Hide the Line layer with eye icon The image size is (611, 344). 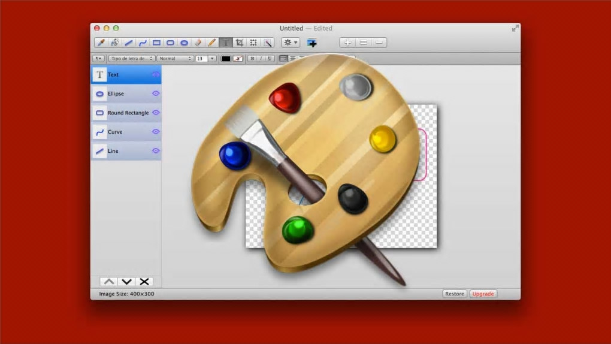[x=156, y=150]
